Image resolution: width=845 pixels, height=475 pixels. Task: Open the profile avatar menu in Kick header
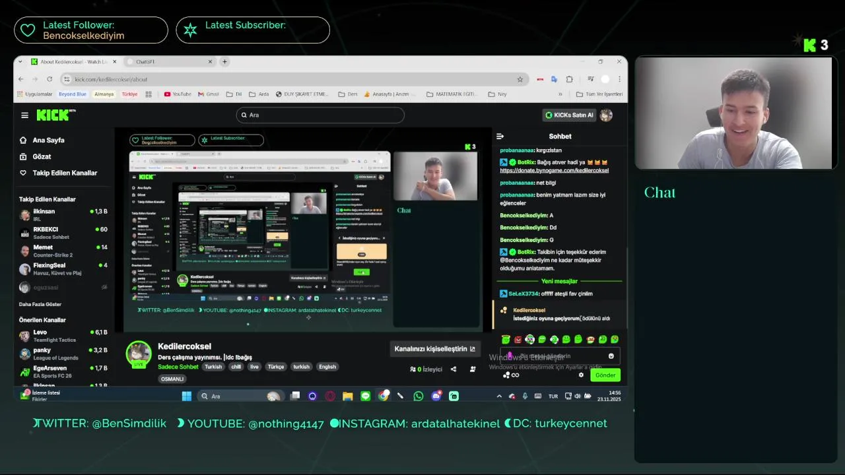pos(606,115)
